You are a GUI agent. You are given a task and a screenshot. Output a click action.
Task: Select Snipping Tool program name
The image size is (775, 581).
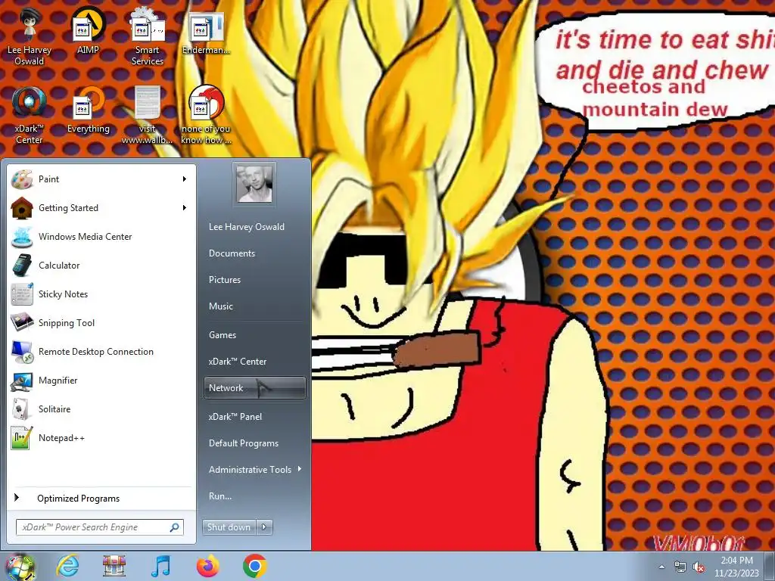[x=67, y=323]
